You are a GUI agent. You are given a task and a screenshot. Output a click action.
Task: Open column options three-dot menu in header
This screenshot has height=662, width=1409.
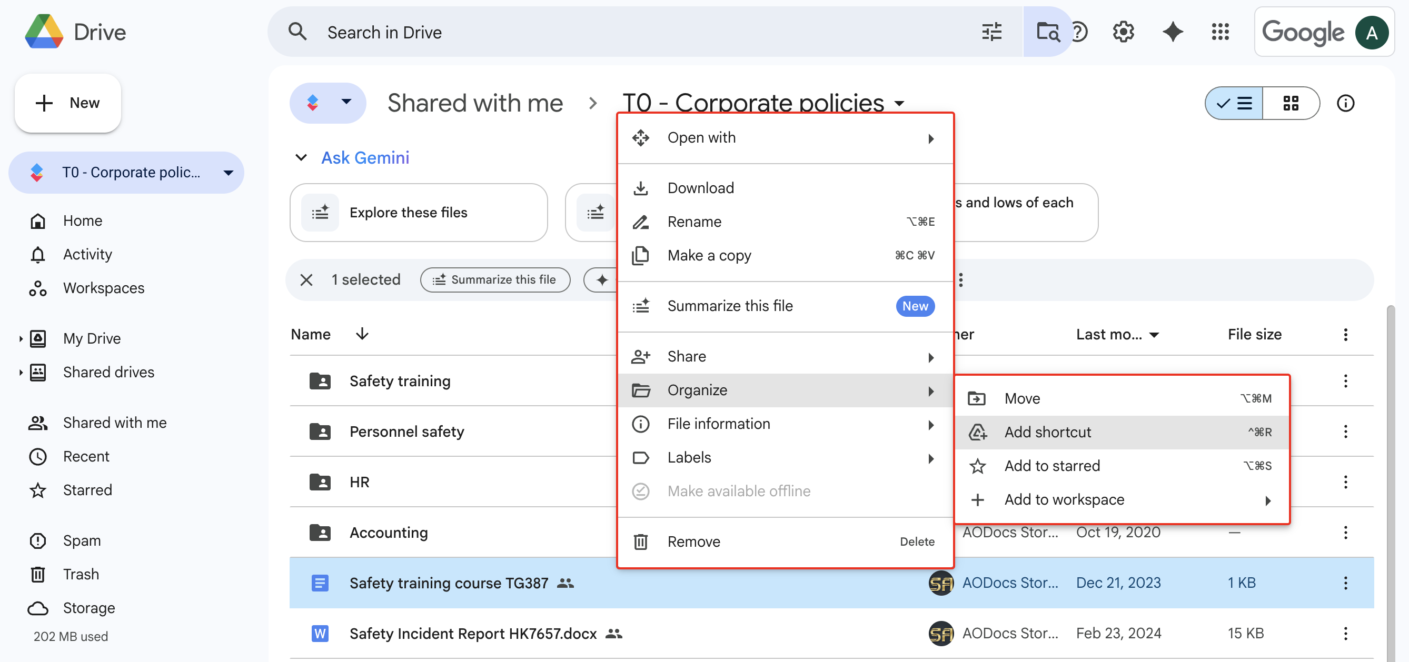pos(1345,335)
